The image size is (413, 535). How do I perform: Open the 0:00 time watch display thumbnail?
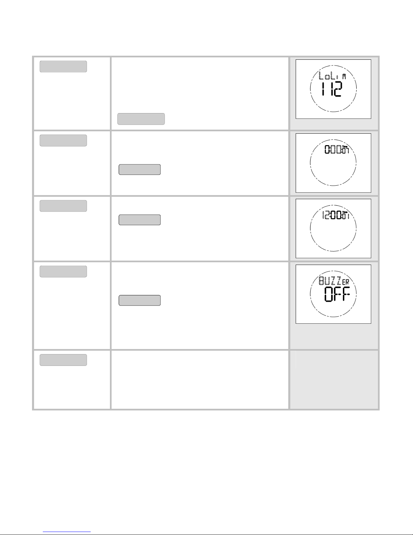click(x=333, y=163)
